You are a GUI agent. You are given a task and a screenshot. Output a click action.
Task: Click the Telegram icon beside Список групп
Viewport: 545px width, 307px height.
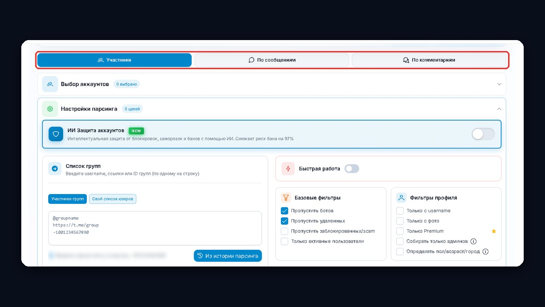(x=55, y=169)
